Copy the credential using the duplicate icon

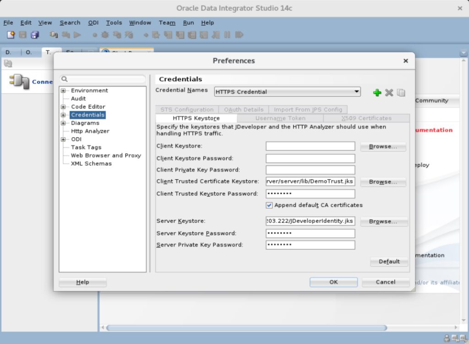[x=401, y=93]
